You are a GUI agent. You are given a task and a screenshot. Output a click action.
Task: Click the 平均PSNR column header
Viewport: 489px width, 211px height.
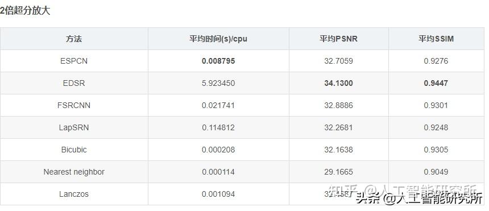339,39
